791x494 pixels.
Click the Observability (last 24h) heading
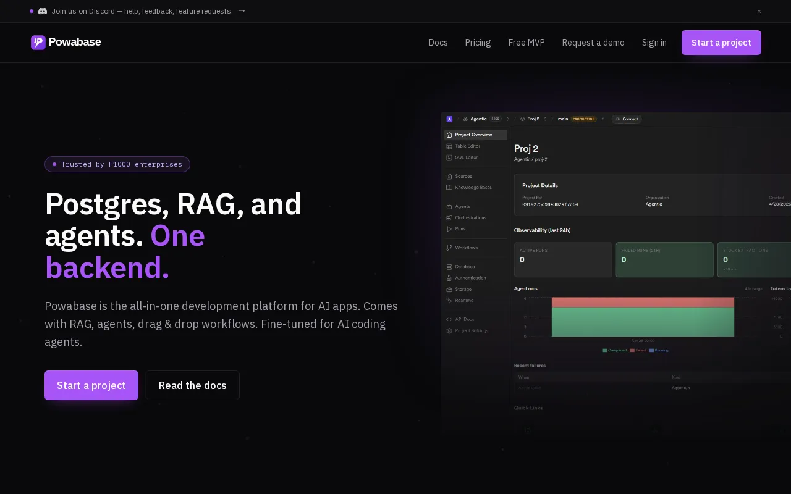click(542, 230)
